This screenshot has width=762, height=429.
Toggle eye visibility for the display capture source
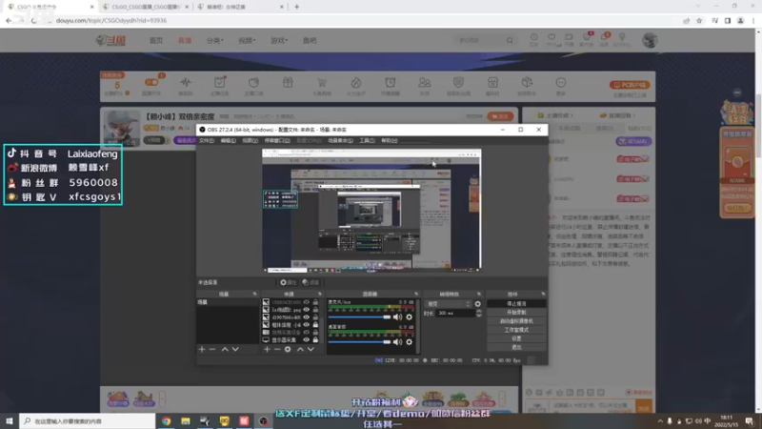(306, 339)
